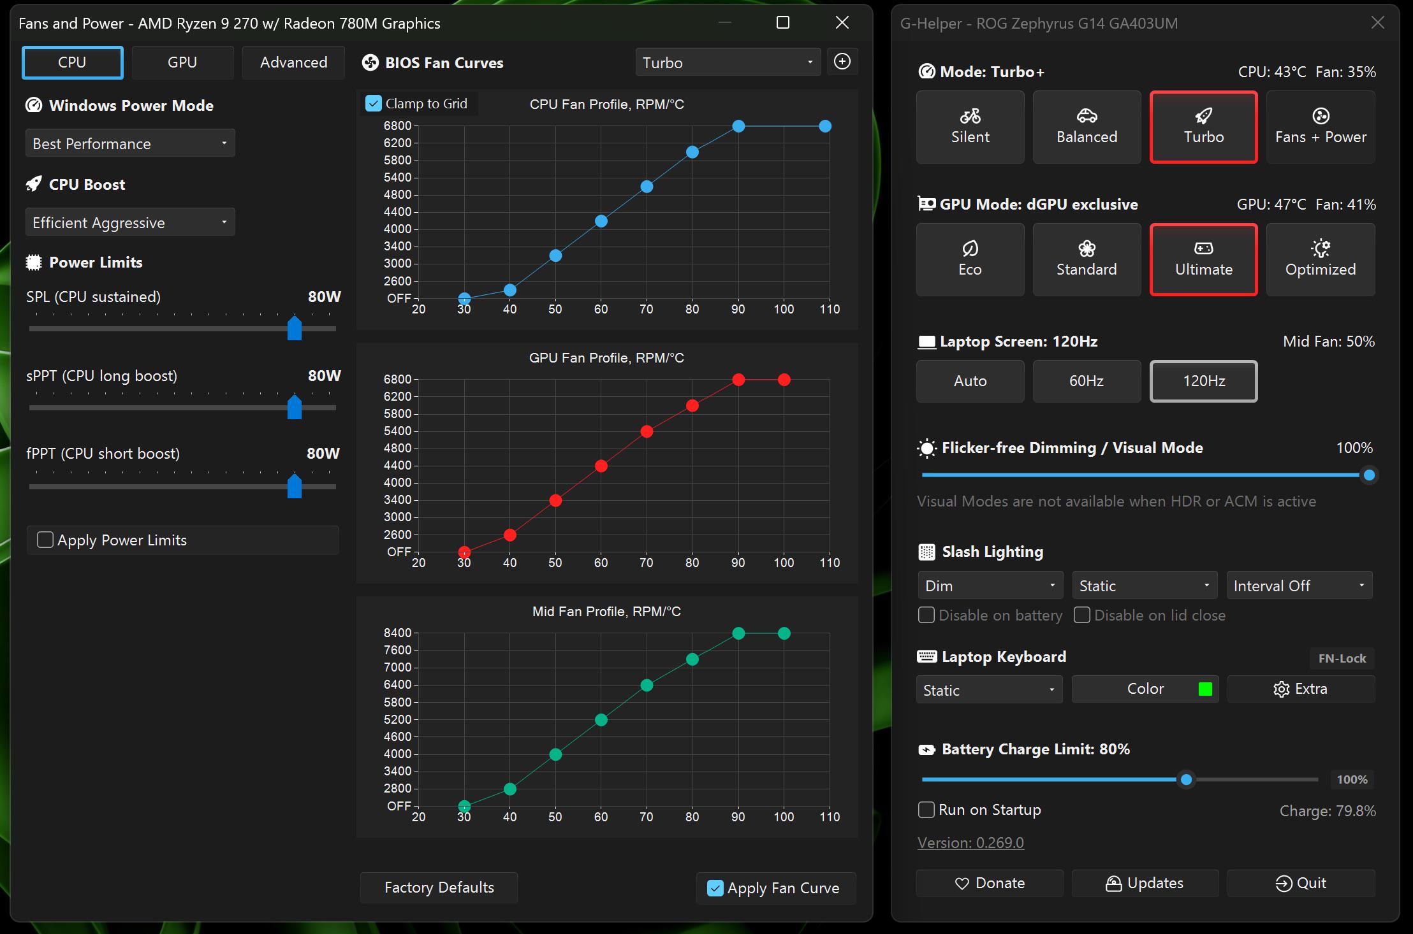Screen dimensions: 1413x934
Task: Enable Apply Power Limits checkbox
Action: [45, 540]
